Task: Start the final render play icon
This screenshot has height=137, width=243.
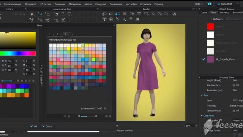Action: (x=111, y=14)
